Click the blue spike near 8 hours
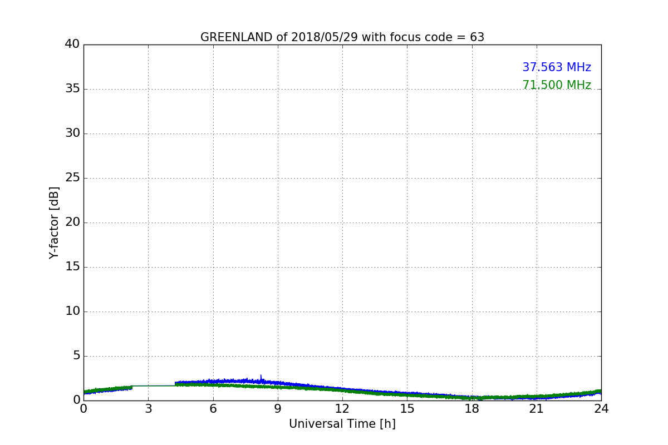Image resolution: width=668 pixels, height=445 pixels. point(261,378)
